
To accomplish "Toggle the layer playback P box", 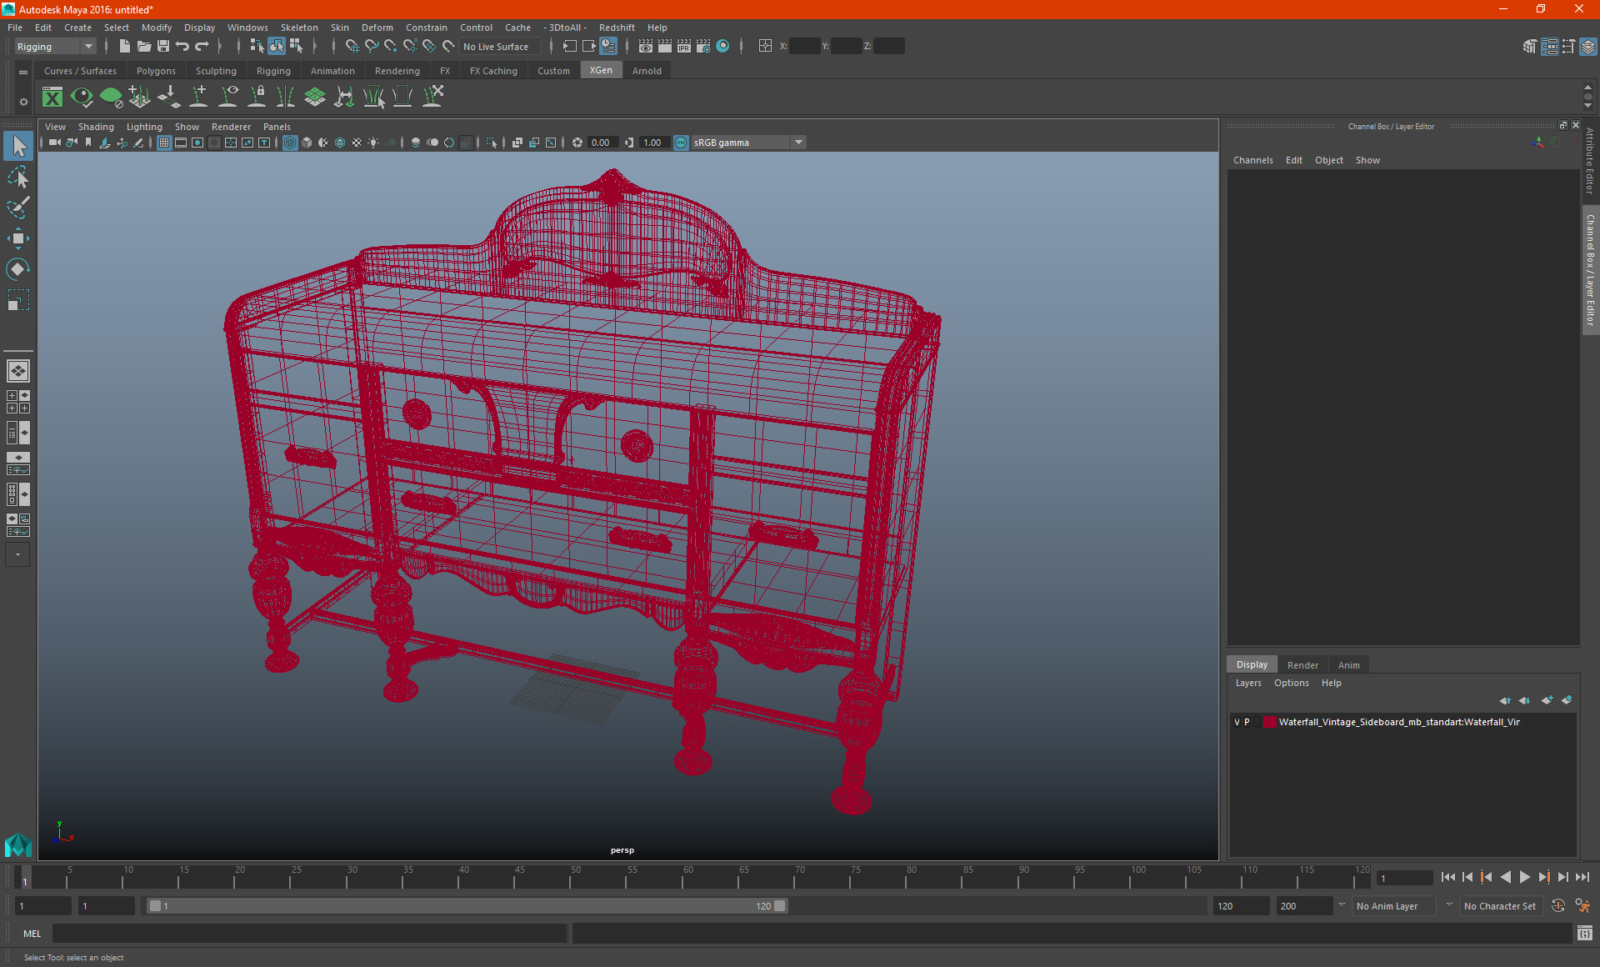I will 1247,722.
